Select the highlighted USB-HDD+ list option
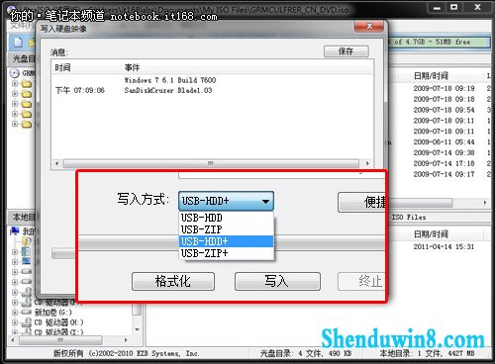This screenshot has height=364, width=495. pos(226,241)
